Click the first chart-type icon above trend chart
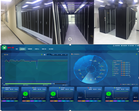Image resolution: width=139 pixels, height=111 pixels. pos(5,55)
